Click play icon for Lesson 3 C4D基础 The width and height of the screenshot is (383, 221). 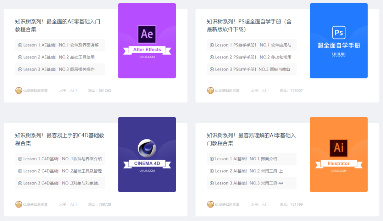pyautogui.click(x=20, y=183)
